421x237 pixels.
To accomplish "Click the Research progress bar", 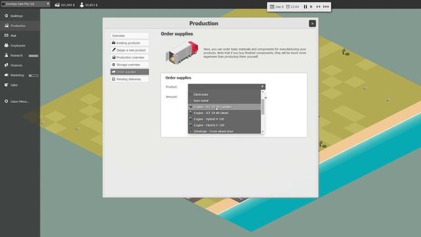I will point(34,55).
